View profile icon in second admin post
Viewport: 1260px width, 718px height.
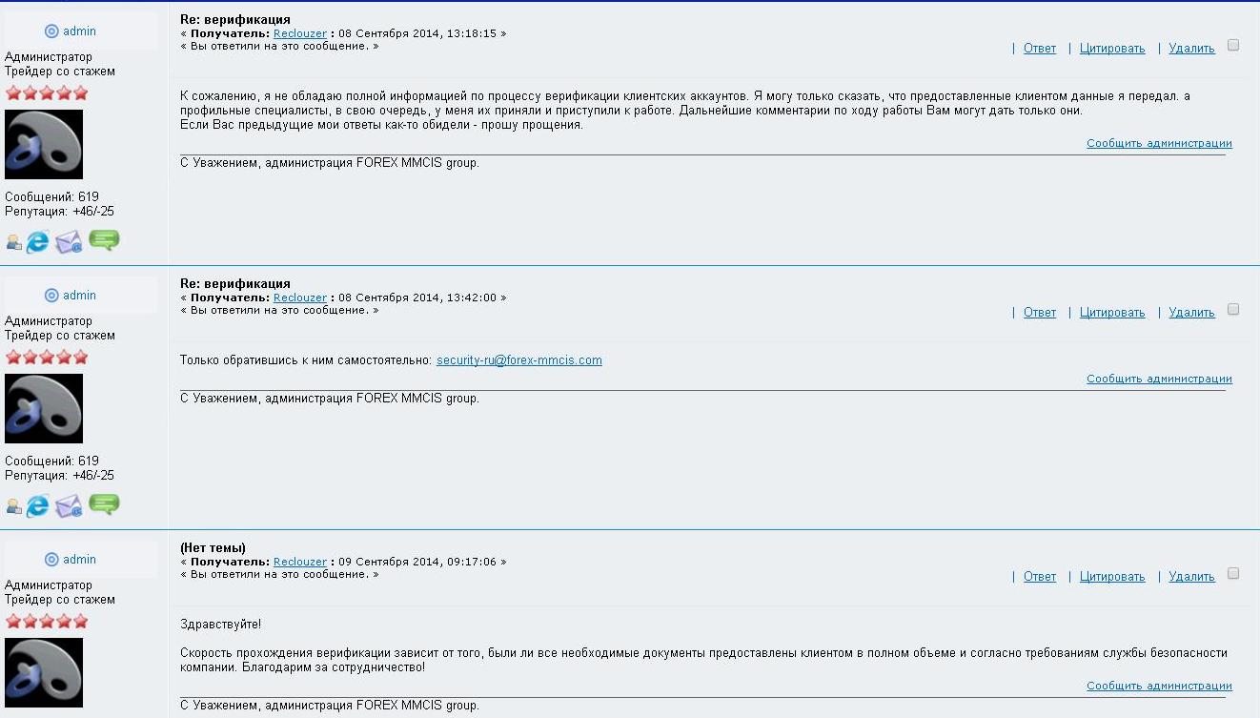pyautogui.click(x=14, y=507)
